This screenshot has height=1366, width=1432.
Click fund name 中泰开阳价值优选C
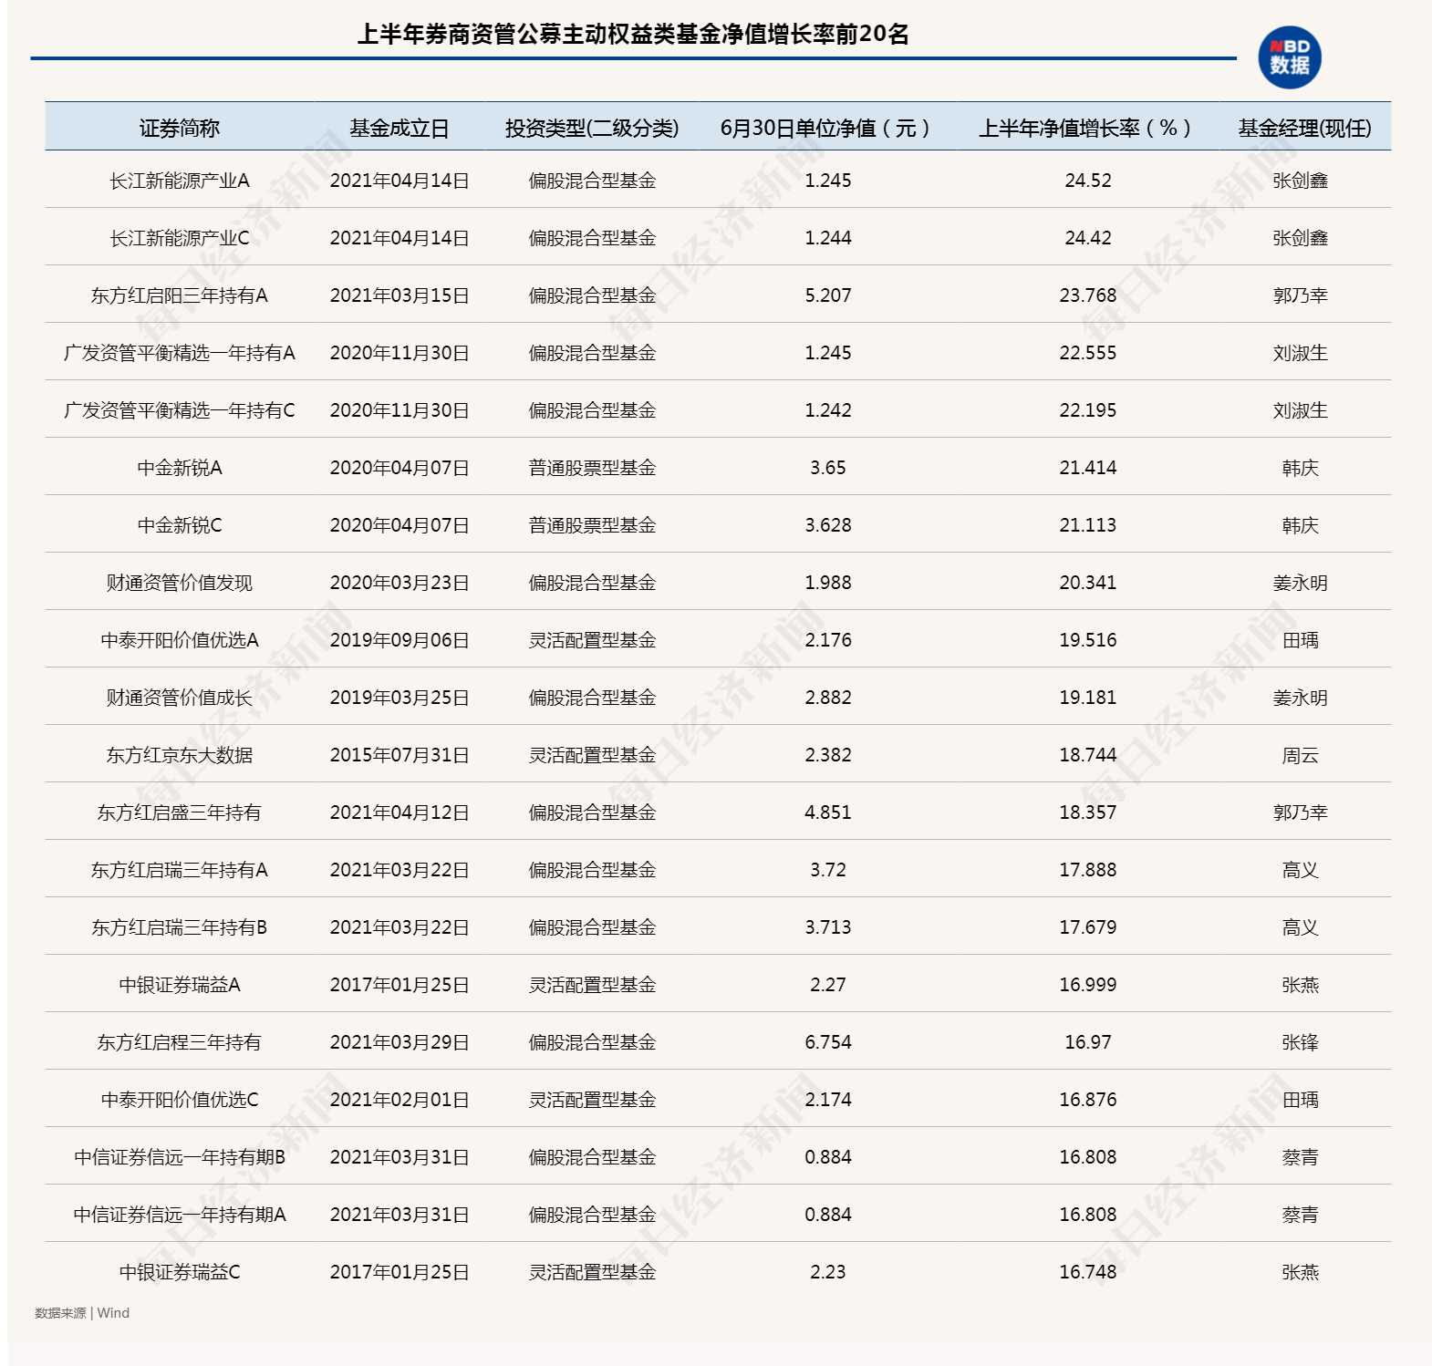coord(180,1100)
